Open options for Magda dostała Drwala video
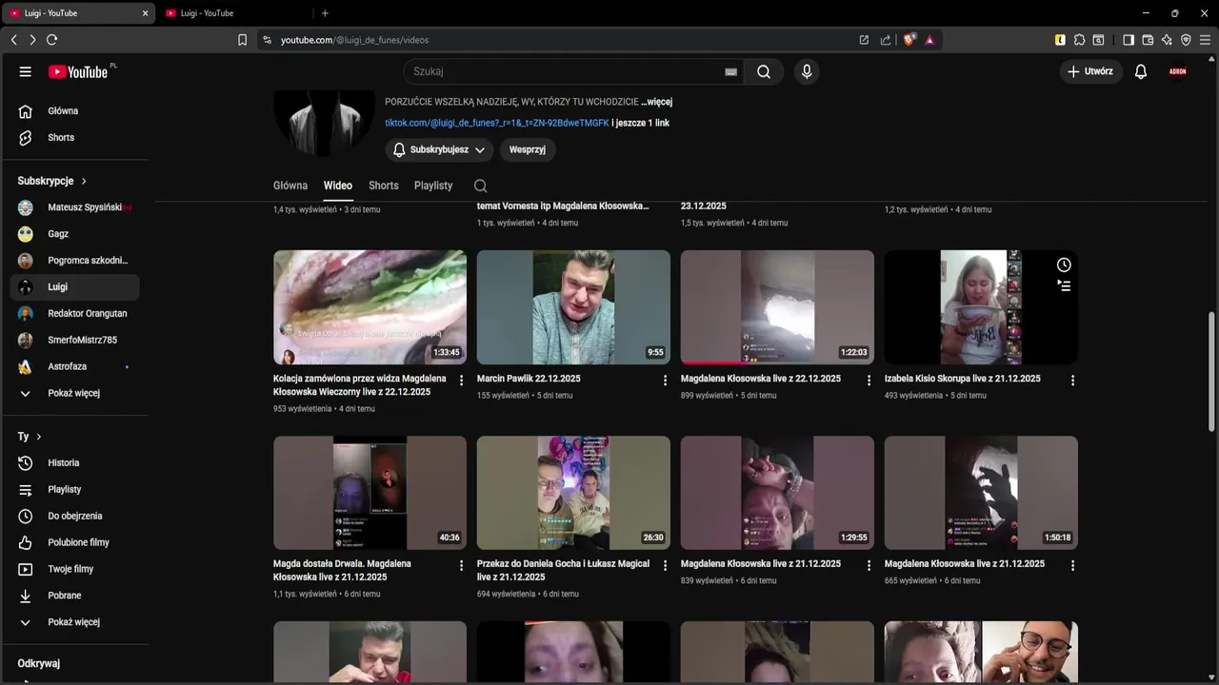This screenshot has width=1219, height=685. click(462, 565)
